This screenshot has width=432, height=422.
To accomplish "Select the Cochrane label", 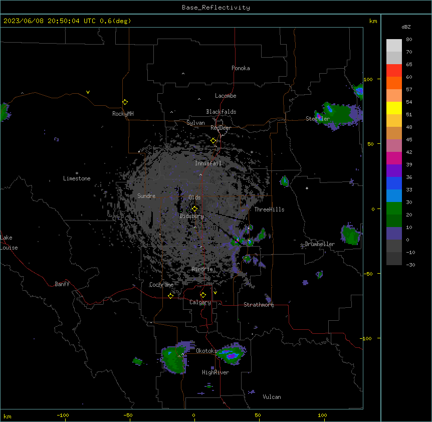I will tap(161, 285).
